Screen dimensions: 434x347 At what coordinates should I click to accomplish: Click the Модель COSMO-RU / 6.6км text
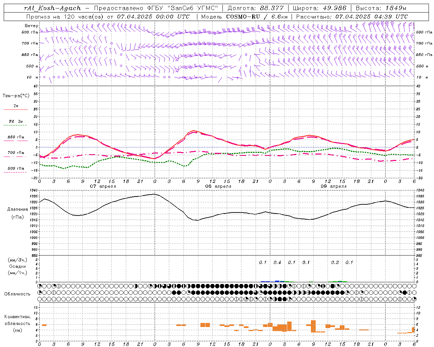click(244, 17)
